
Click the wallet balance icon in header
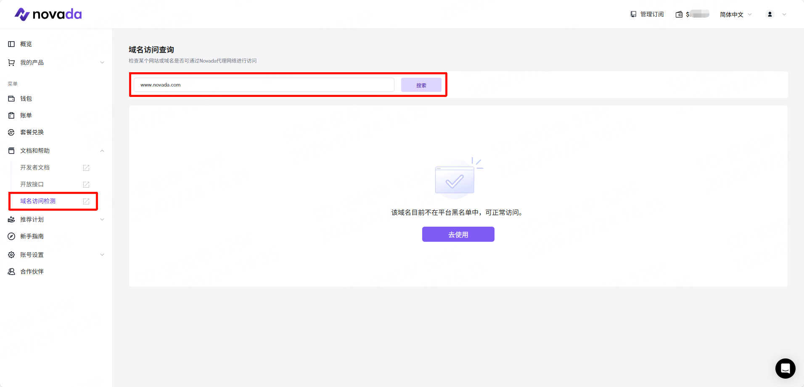679,14
